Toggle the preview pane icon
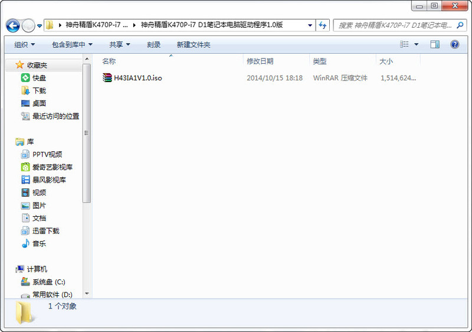Viewport: 472px width, 332px height. (x=435, y=44)
